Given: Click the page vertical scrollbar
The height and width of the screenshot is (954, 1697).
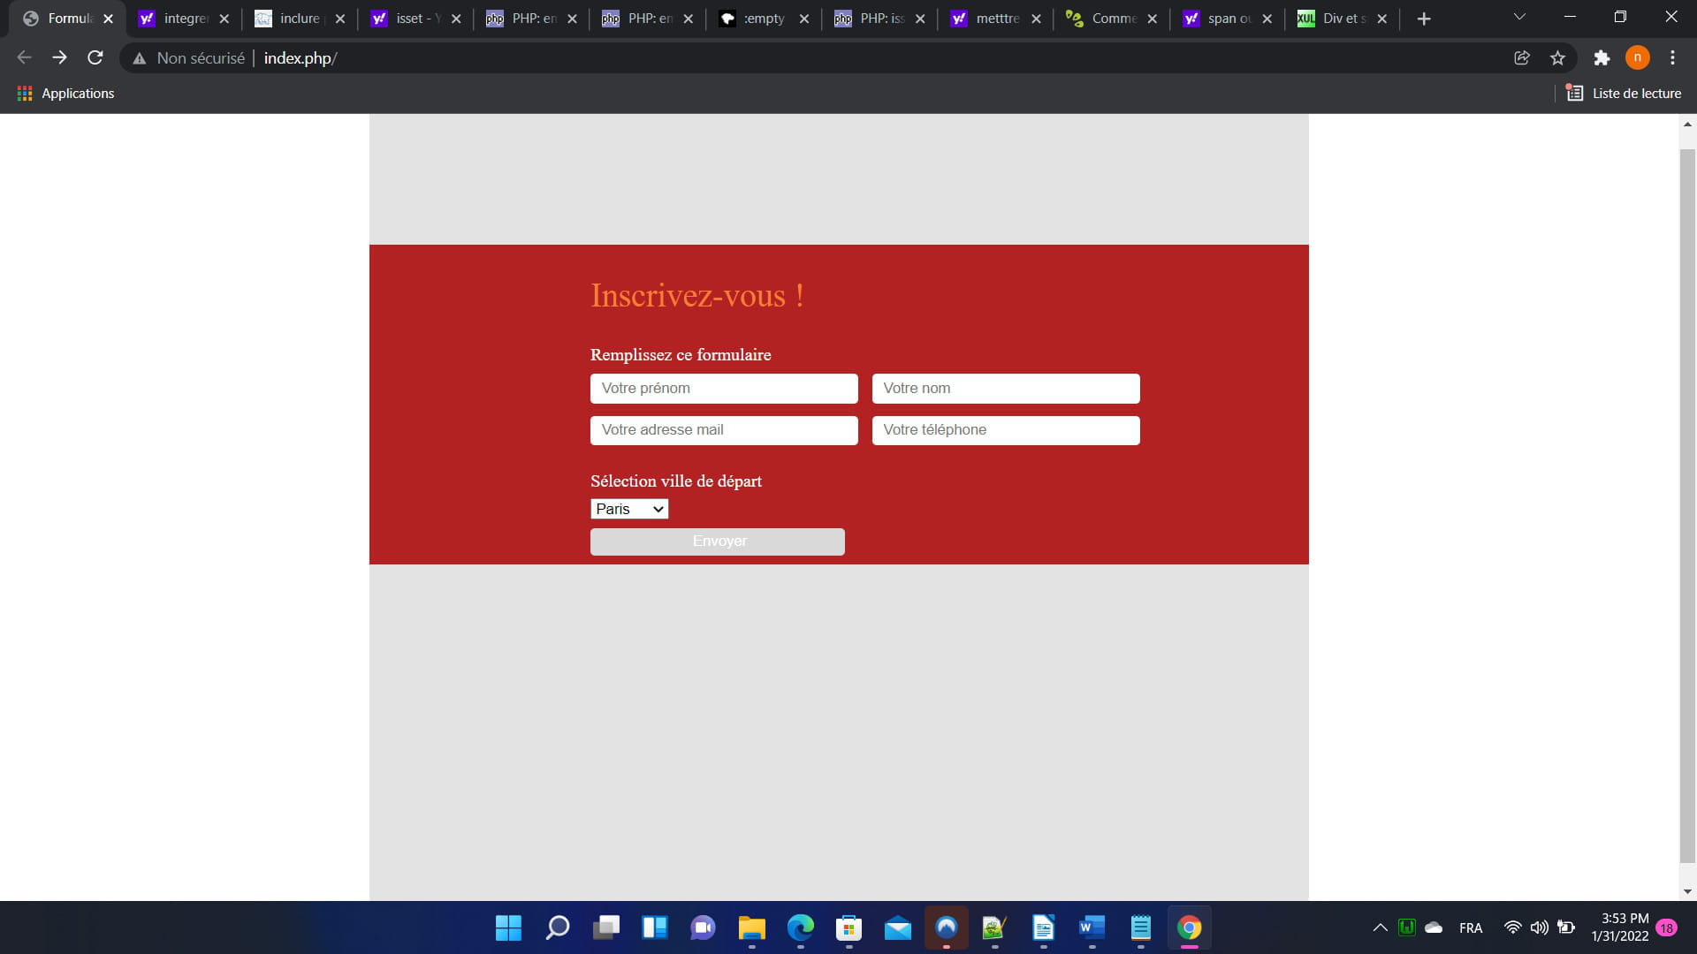Looking at the screenshot, I should (x=1687, y=503).
